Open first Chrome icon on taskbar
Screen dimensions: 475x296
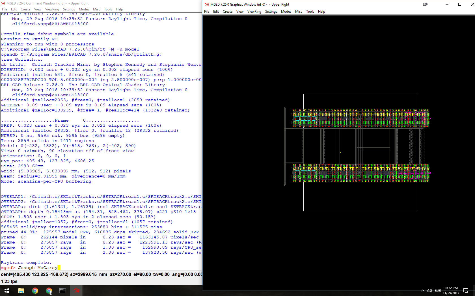(x=35, y=291)
